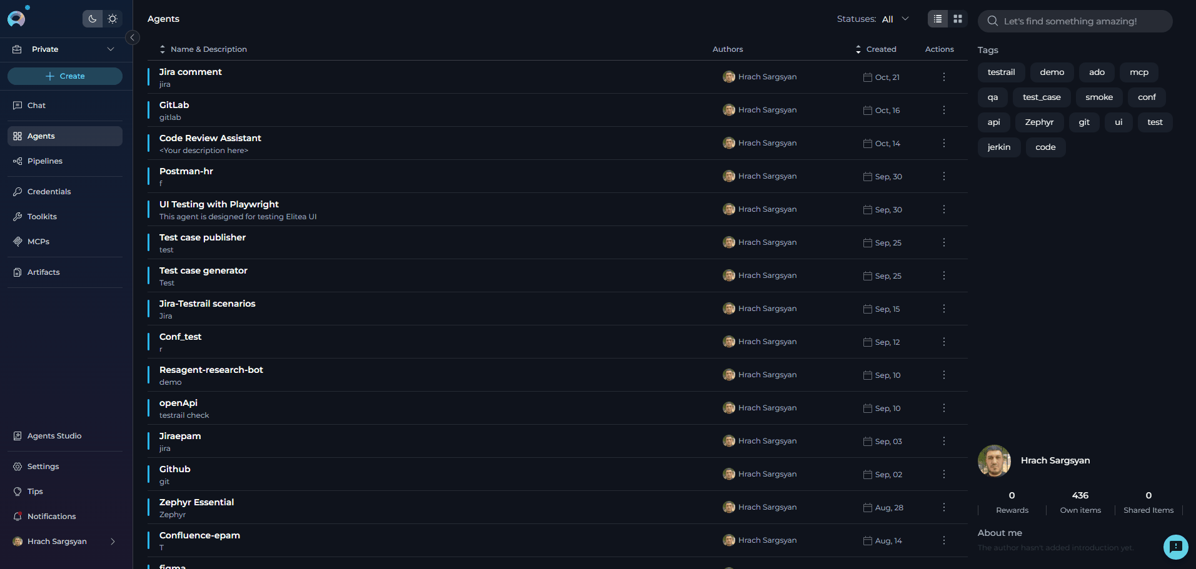The width and height of the screenshot is (1196, 569).
Task: Open Artifacts in the sidebar
Action: coord(65,272)
